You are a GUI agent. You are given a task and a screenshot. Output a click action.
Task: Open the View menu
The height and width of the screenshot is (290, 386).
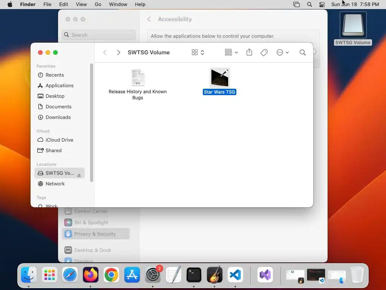coord(81,5)
